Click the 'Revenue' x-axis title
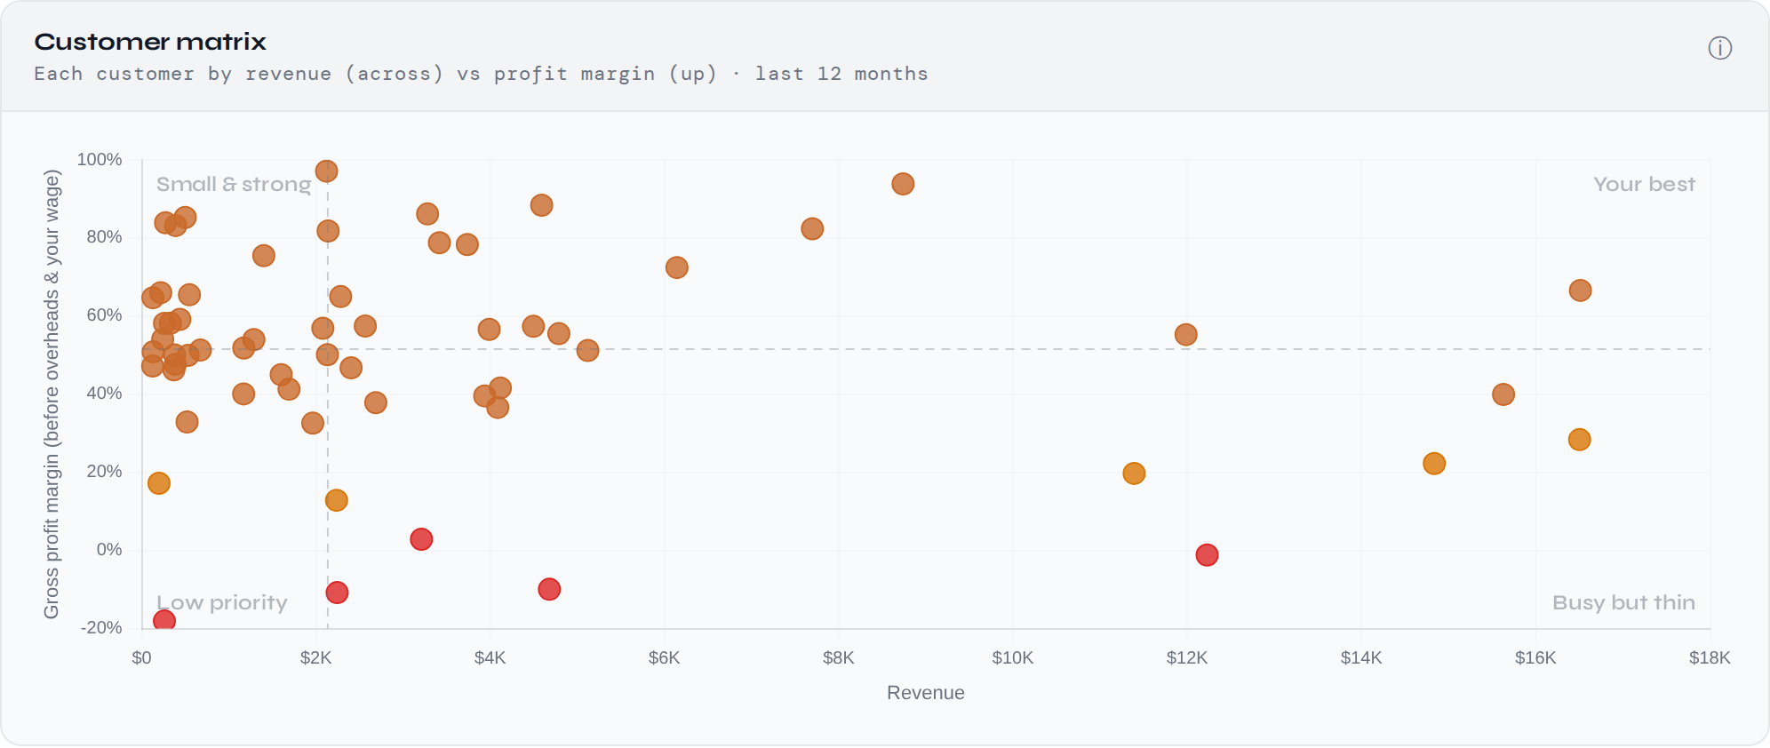1770x748 pixels. [925, 693]
